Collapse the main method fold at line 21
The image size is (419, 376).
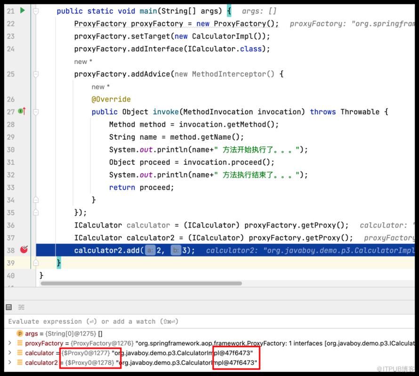click(36, 11)
